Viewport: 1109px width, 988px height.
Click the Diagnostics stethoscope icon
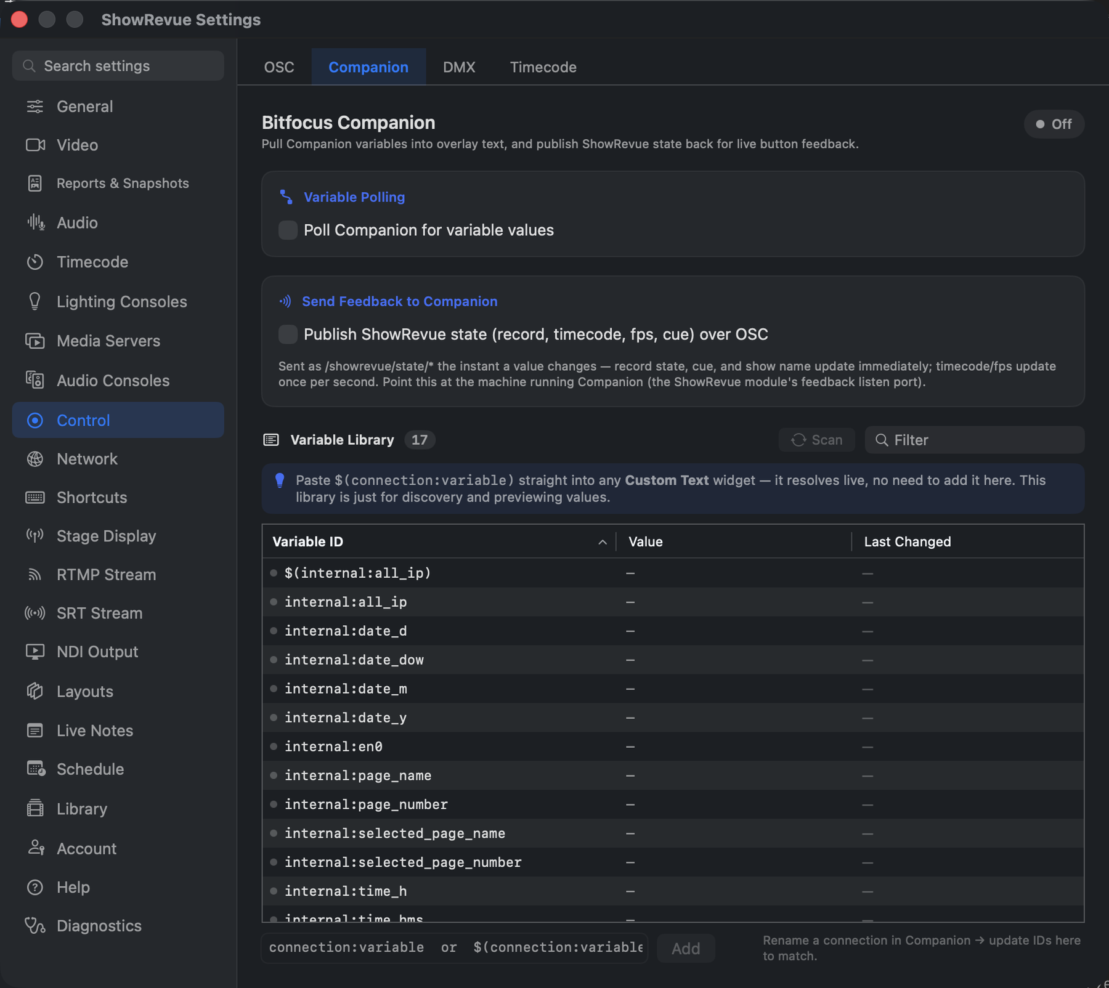point(35,926)
